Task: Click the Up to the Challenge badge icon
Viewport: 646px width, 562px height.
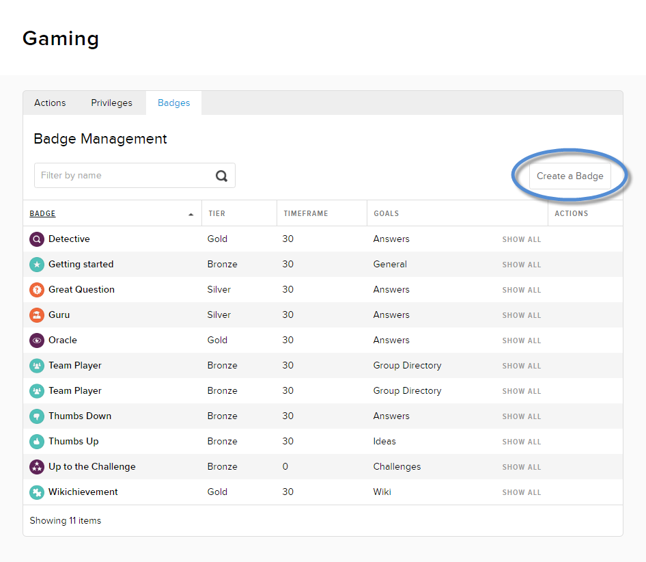Action: (x=37, y=467)
